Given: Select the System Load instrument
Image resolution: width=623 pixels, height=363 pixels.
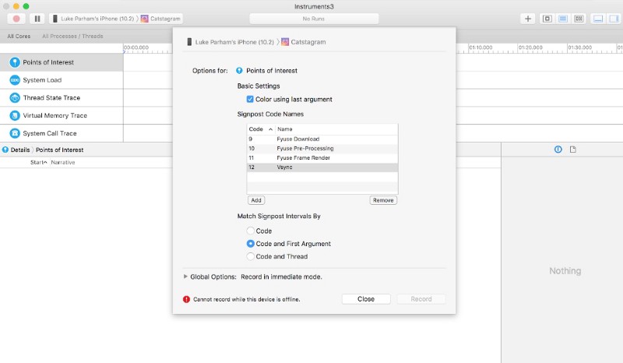Looking at the screenshot, I should pyautogui.click(x=62, y=80).
